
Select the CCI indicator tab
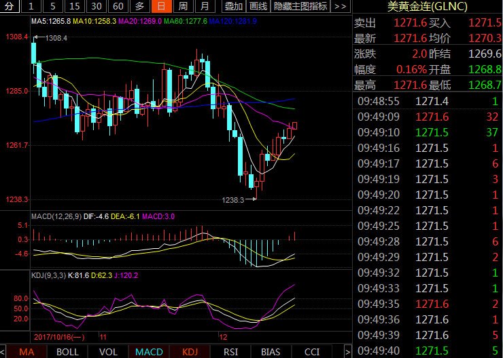pyautogui.click(x=312, y=352)
